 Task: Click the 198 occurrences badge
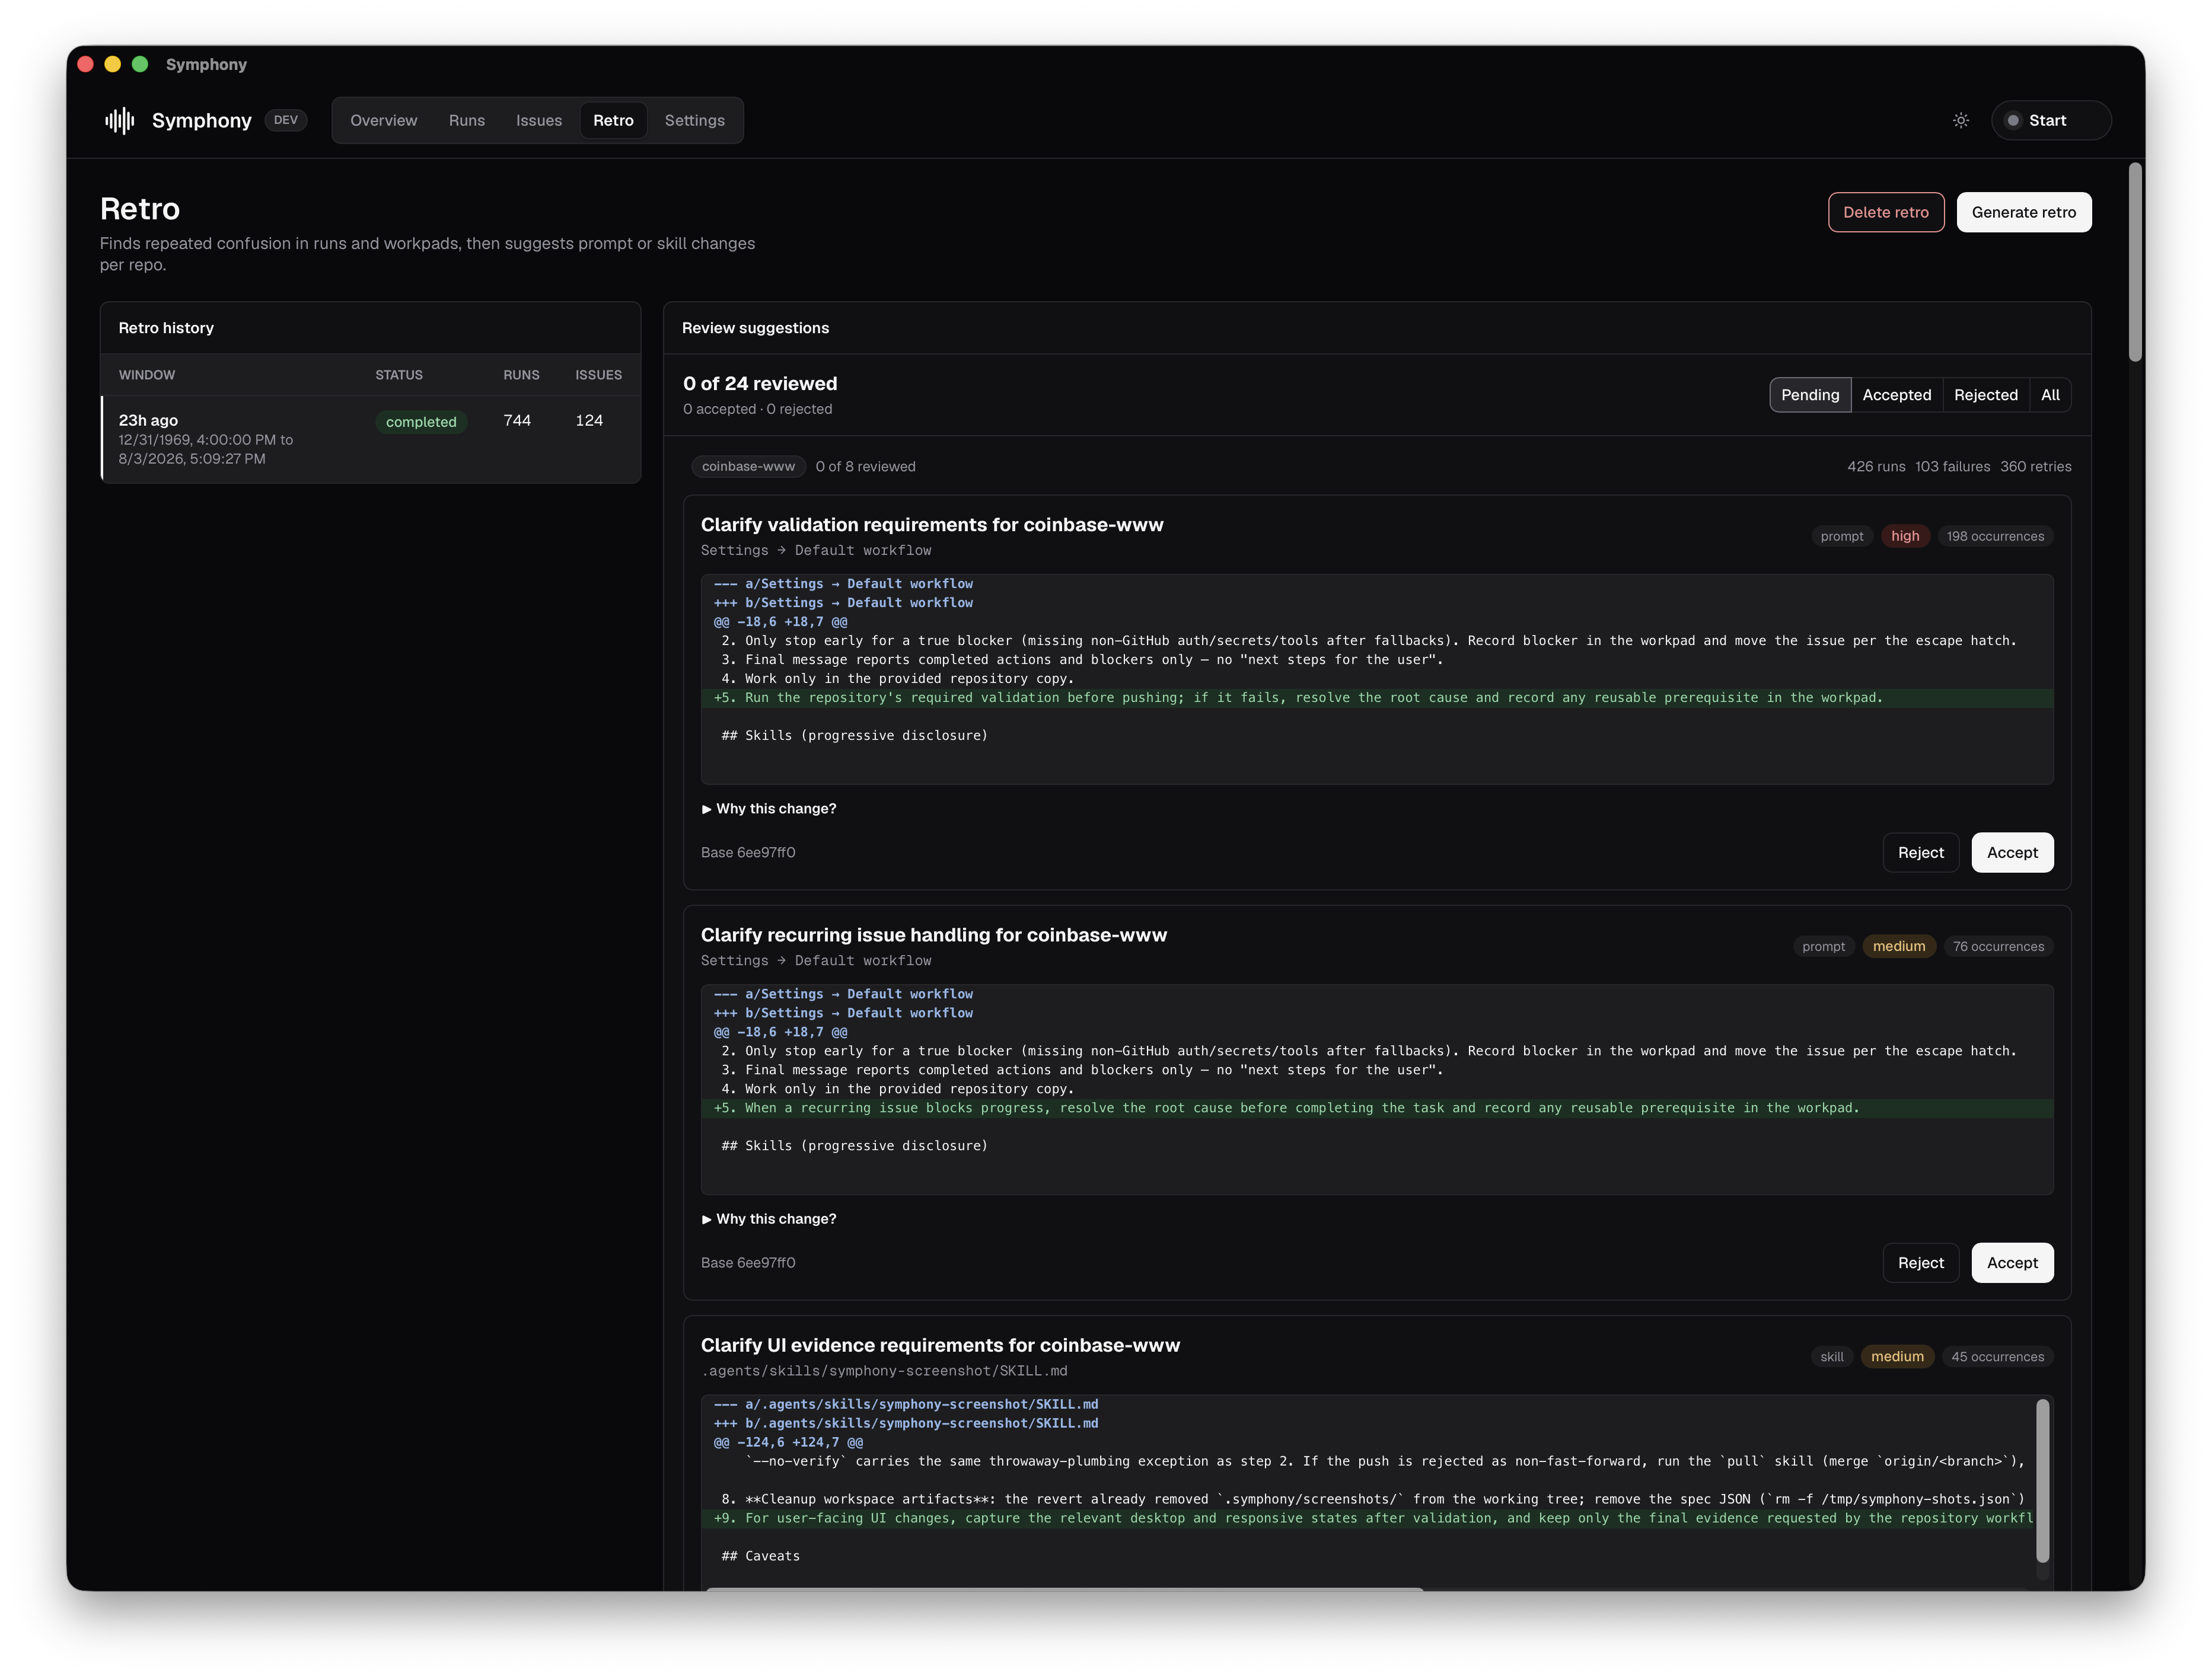tap(1995, 537)
